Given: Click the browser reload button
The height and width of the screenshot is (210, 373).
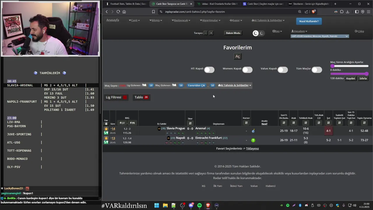Looking at the screenshot, I should click(118, 12).
